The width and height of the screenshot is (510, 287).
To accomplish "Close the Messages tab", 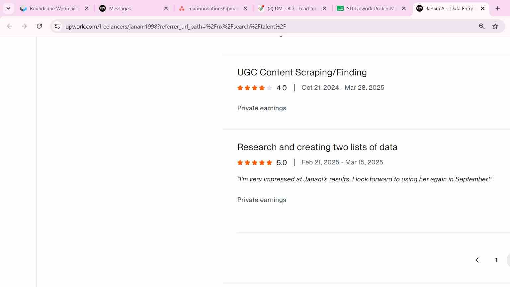I will pos(166,8).
